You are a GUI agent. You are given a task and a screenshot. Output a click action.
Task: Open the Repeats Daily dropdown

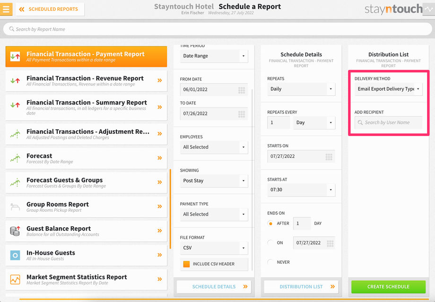click(x=301, y=89)
